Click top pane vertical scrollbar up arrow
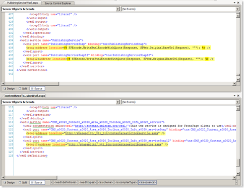 coord(238,16)
